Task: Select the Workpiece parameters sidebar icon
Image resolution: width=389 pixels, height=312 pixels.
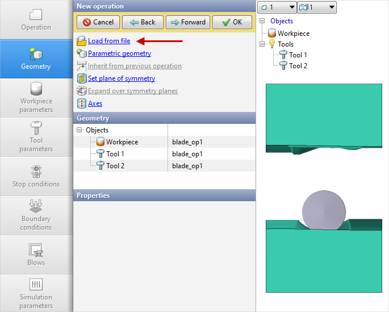Action: point(36,90)
